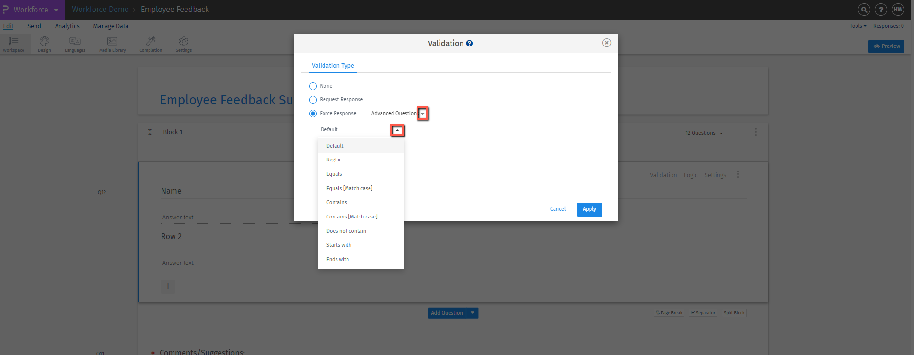Choose Does not contain option

pyautogui.click(x=361, y=231)
